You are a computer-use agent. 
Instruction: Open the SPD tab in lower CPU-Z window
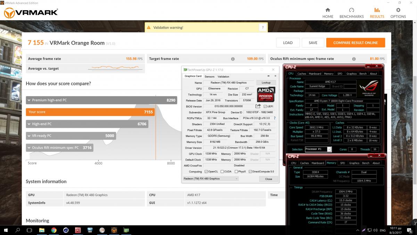(x=343, y=163)
